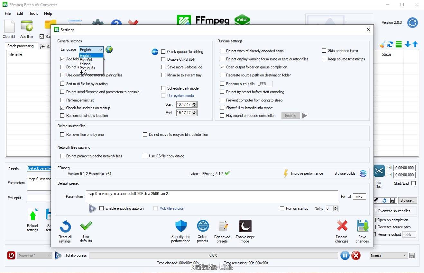
Task: Click the red stop X beside progress bar
Action: 356,256
